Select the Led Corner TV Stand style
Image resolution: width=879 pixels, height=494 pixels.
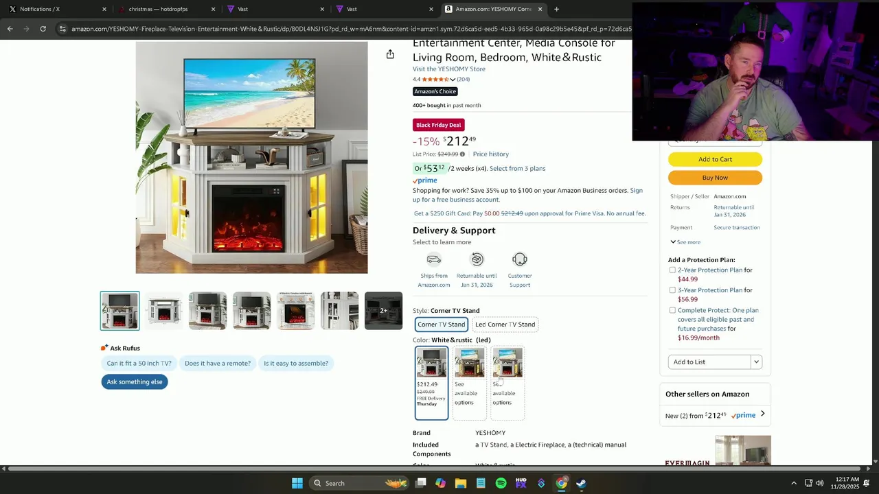505,325
